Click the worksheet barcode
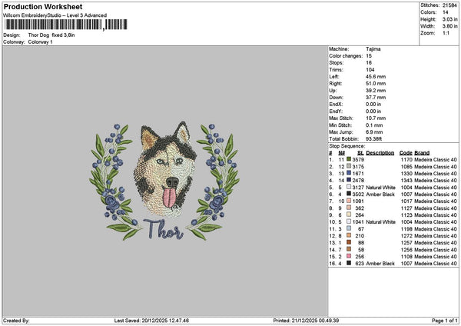 coord(66,25)
